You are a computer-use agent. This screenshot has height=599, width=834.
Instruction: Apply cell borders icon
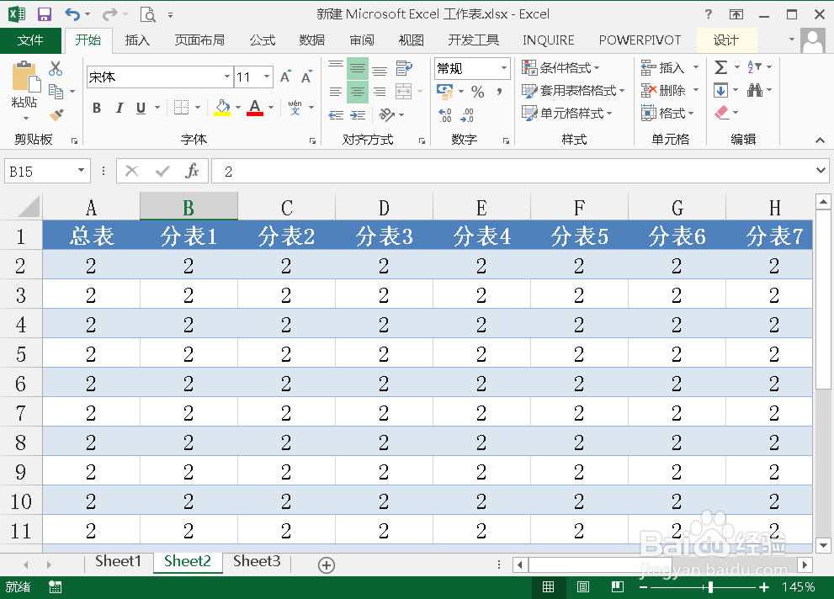pos(182,108)
